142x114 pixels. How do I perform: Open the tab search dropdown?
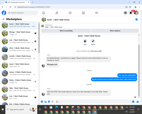click(2, 2)
